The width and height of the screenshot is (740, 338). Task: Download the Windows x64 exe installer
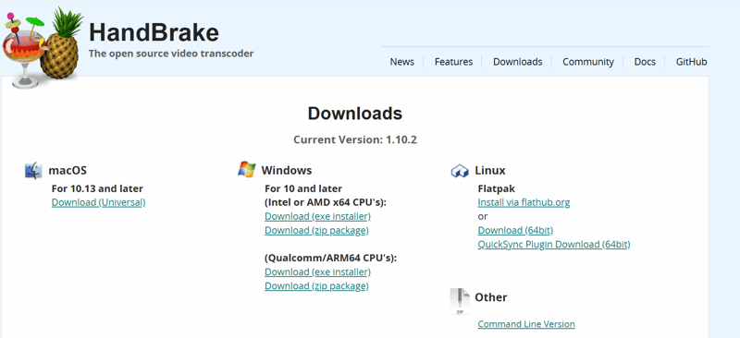[317, 216]
